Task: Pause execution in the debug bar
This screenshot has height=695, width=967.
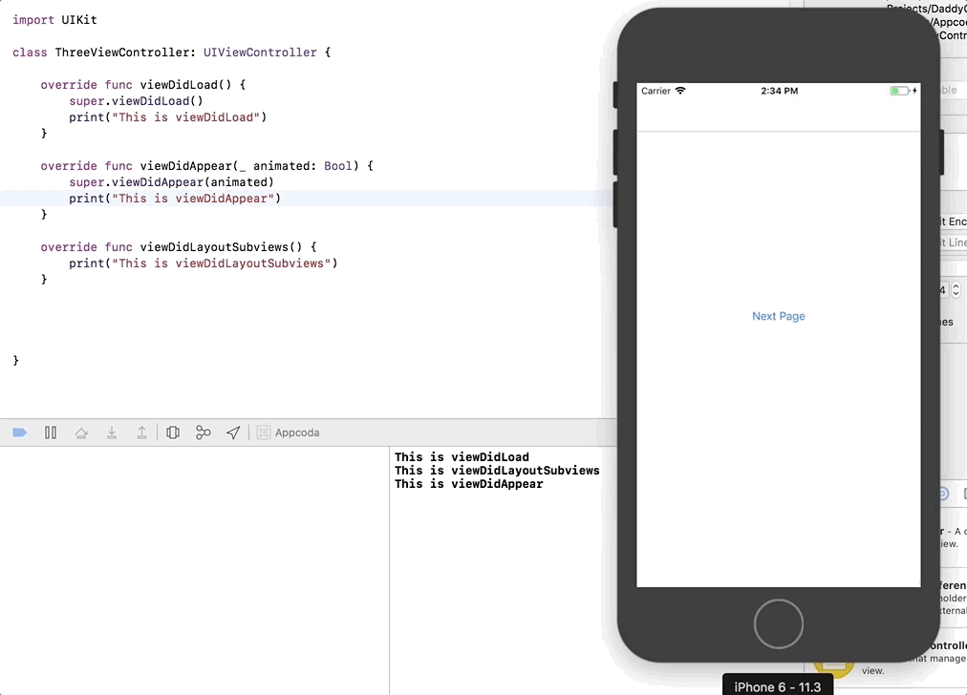Action: point(51,432)
